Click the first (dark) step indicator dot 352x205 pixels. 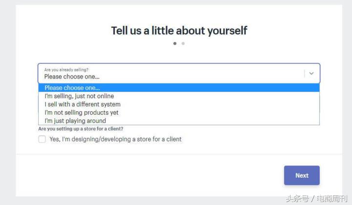175,43
